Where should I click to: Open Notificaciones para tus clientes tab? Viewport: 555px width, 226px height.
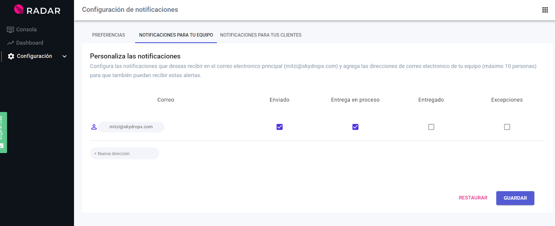261,35
